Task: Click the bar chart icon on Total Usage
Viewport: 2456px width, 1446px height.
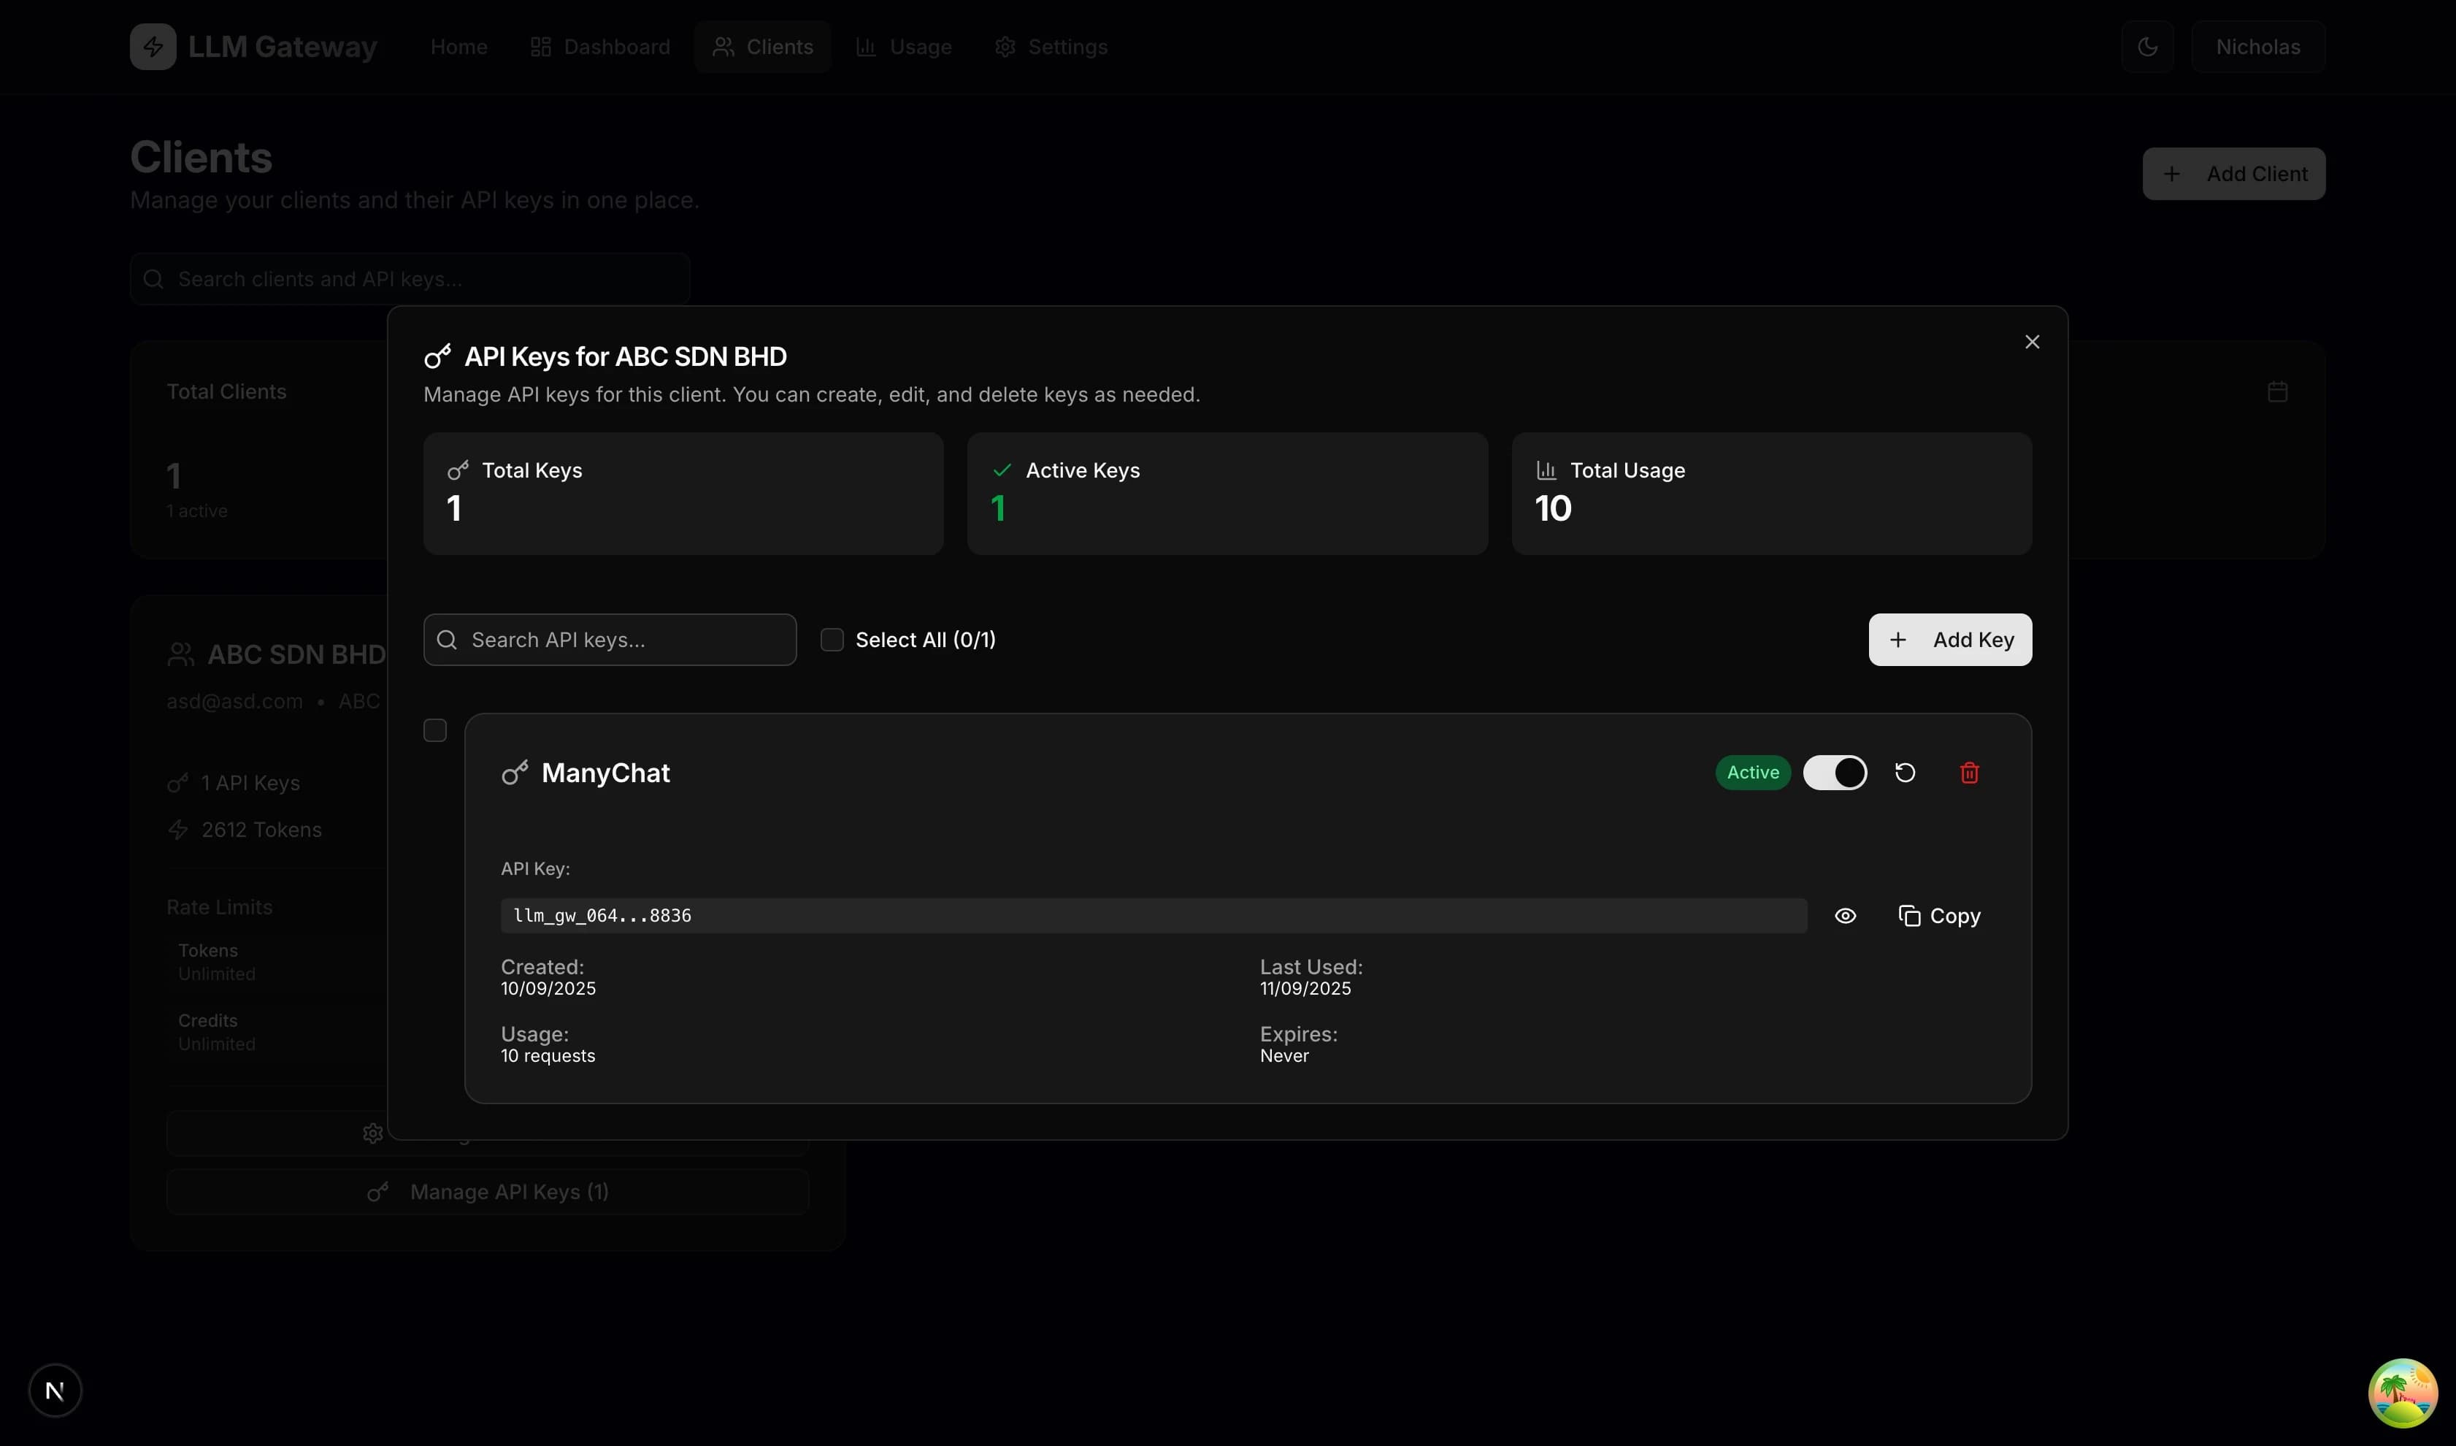Action: click(x=1546, y=469)
